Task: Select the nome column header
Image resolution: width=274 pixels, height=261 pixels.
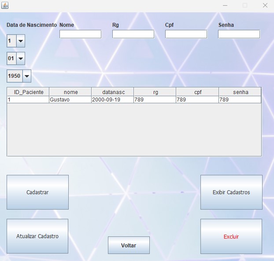Action: coord(70,92)
